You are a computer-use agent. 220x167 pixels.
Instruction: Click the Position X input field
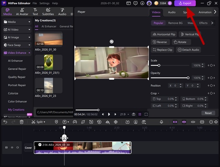pos(175,86)
